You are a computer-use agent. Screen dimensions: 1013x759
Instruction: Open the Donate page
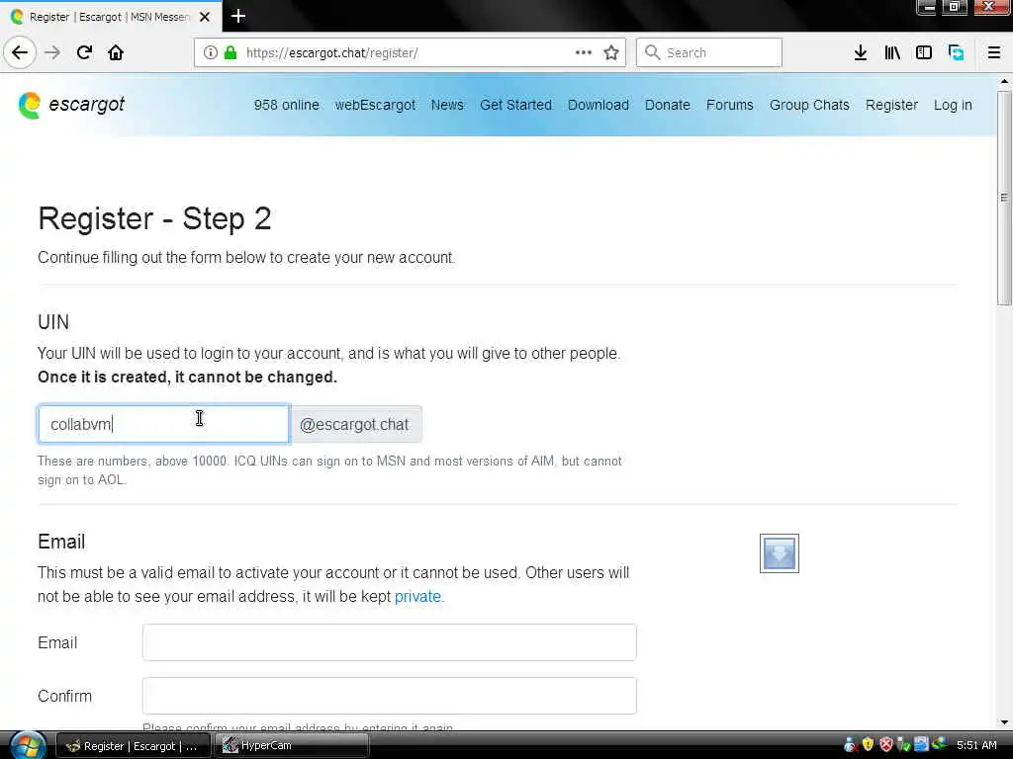point(668,105)
